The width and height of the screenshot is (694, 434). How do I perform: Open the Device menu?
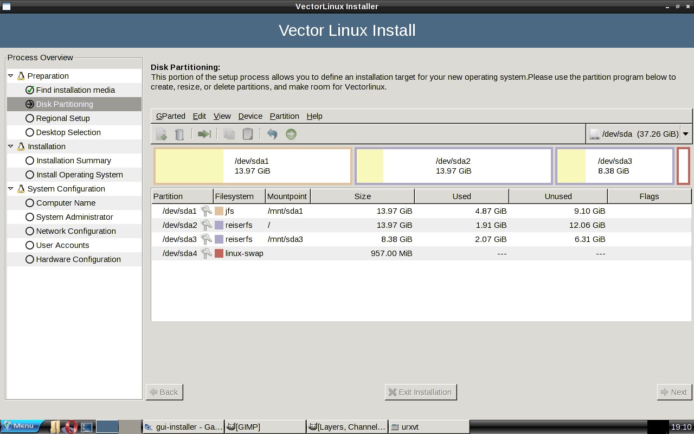[x=250, y=116]
